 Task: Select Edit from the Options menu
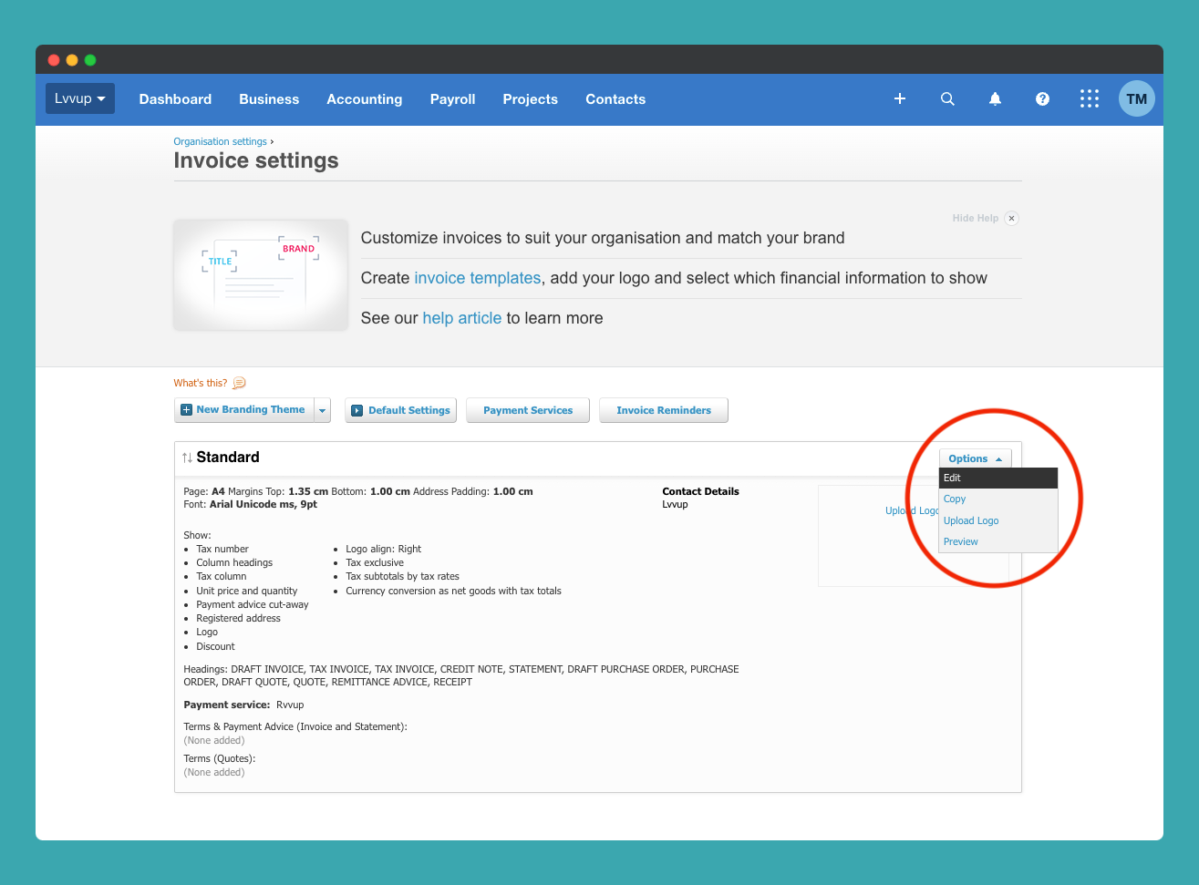click(952, 478)
